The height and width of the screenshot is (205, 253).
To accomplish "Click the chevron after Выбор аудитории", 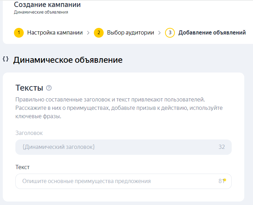I will (x=159, y=33).
